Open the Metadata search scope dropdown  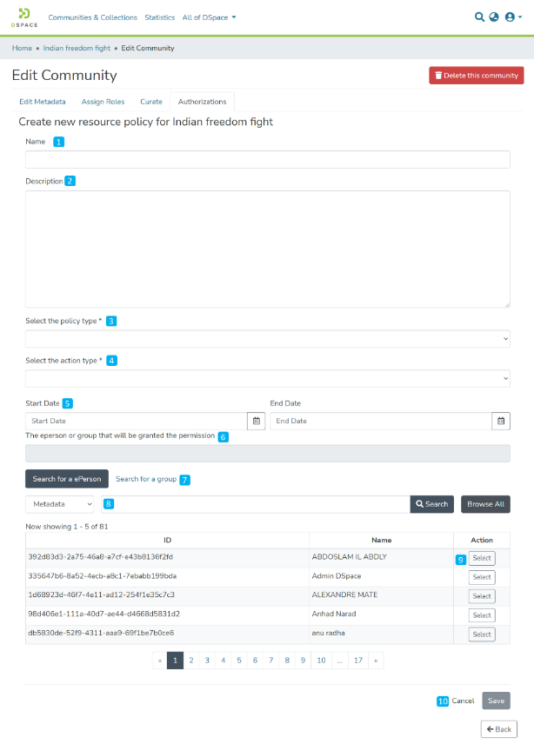(60, 504)
